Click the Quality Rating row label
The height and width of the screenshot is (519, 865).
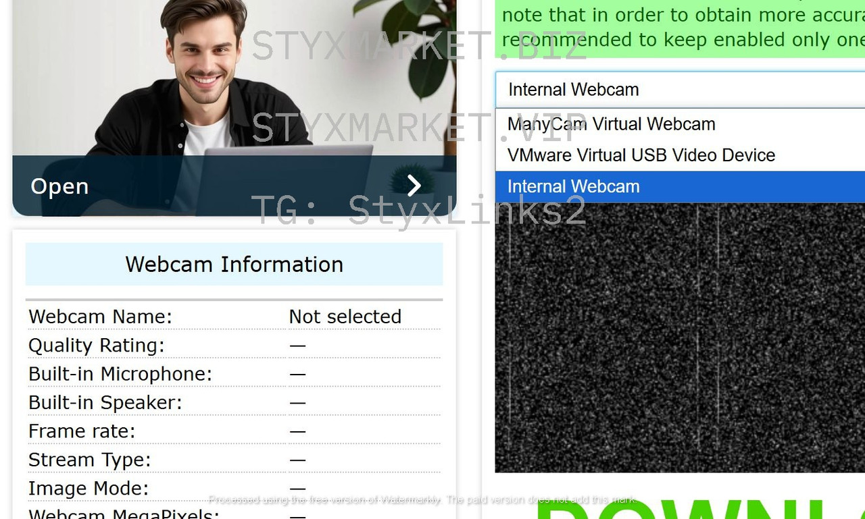click(x=96, y=346)
